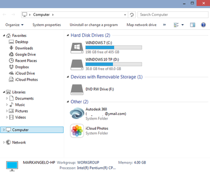Image resolution: width=210 pixels, height=182 pixels.
Task: Show more toolbar commands chevron
Action: coord(164,25)
